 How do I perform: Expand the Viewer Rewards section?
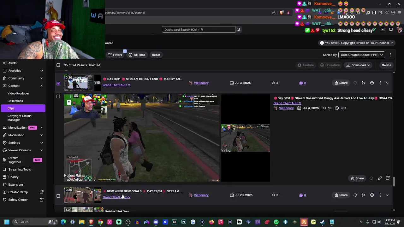point(41,150)
